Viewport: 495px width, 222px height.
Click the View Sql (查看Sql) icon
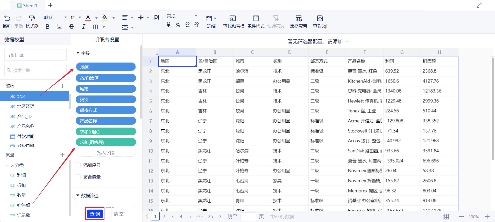[x=320, y=18]
